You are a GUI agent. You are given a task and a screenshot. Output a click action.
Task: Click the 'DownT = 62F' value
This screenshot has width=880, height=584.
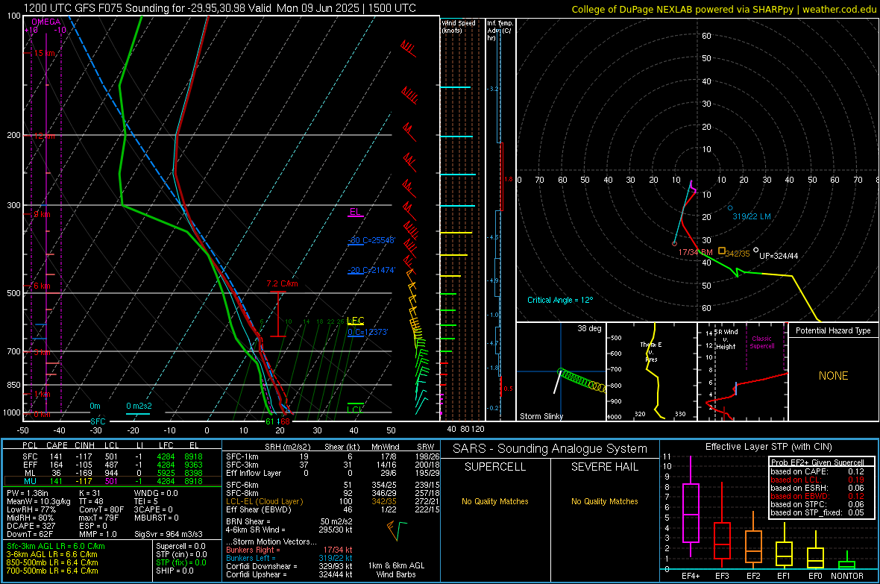pyautogui.click(x=30, y=535)
